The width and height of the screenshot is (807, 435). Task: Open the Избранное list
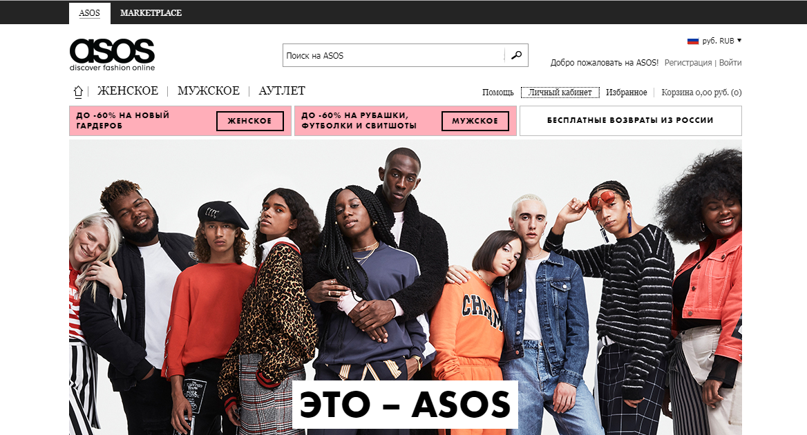(627, 93)
